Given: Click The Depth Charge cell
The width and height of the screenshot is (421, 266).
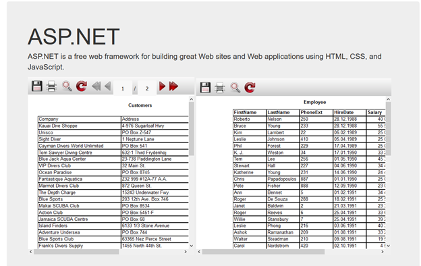Looking at the screenshot, I should tap(80, 192).
